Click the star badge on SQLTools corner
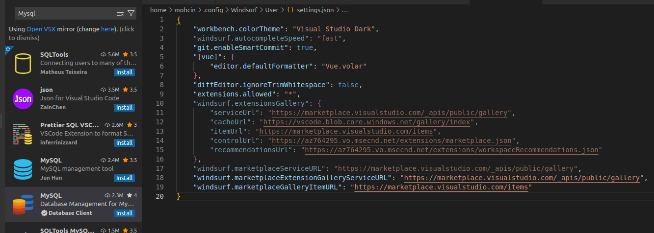 point(8,49)
